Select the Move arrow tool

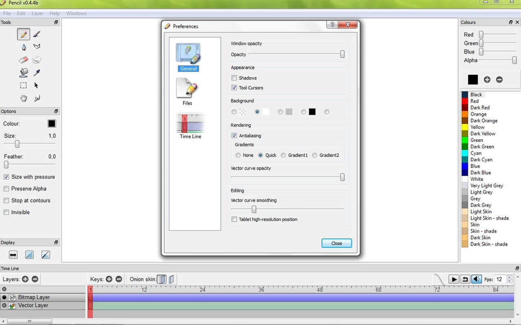37,85
